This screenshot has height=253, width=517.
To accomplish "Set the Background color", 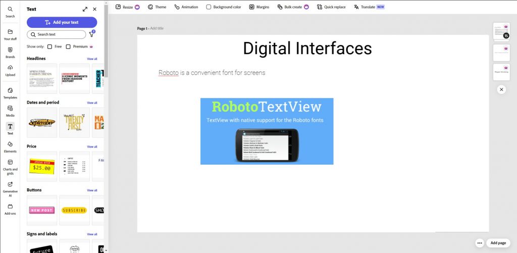I will [x=224, y=7].
